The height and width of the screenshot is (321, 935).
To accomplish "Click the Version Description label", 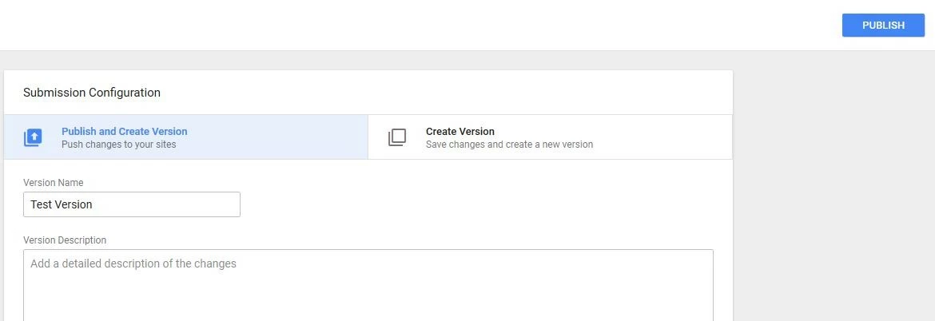I will pyautogui.click(x=65, y=240).
